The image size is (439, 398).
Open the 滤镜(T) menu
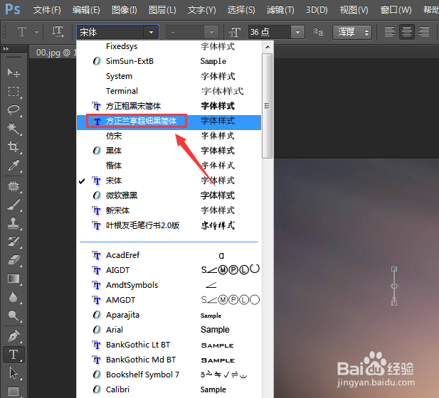[x=280, y=10]
